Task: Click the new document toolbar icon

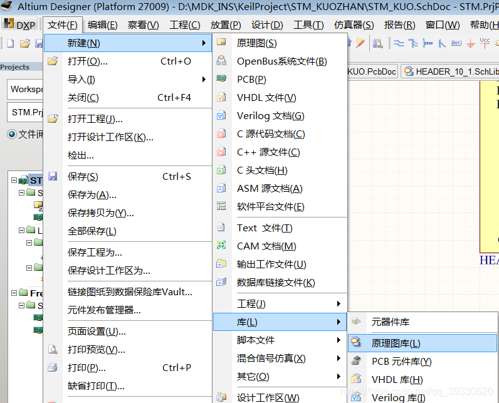Action: (10, 43)
